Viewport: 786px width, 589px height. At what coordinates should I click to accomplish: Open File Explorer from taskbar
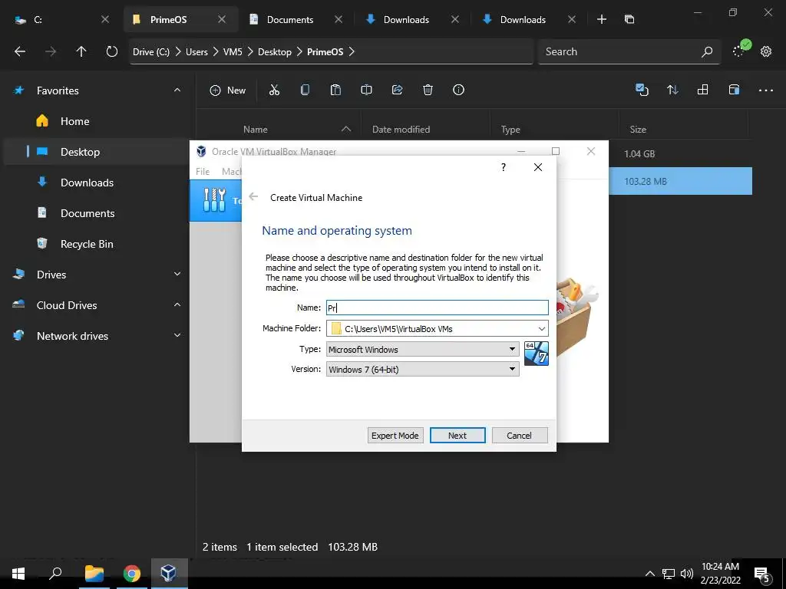point(94,574)
